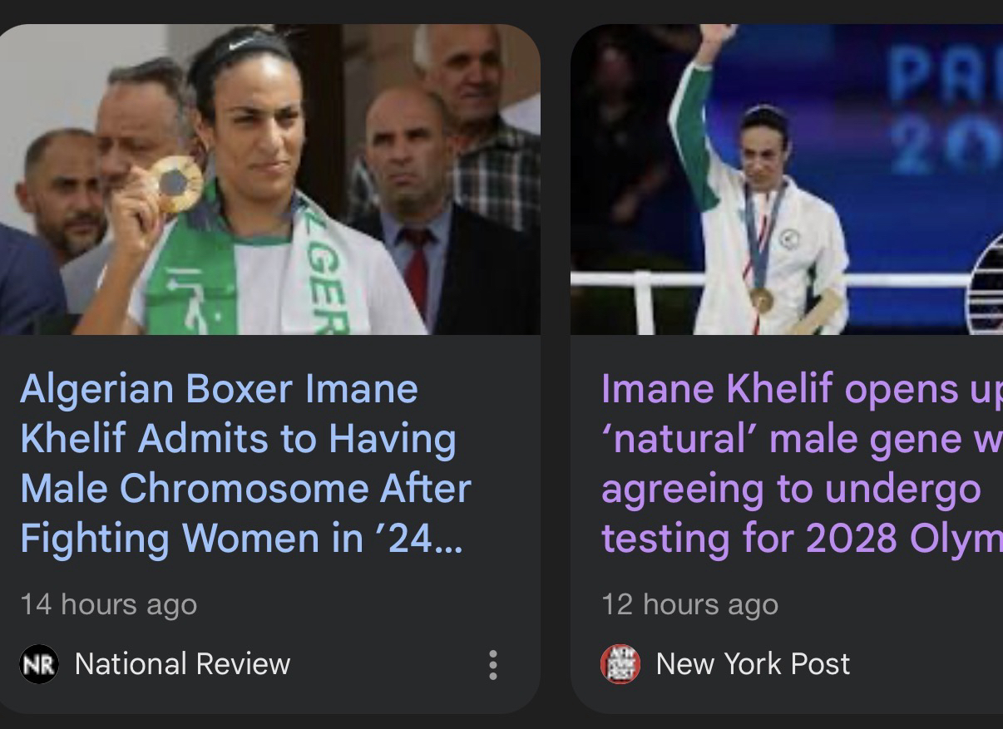Image resolution: width=1003 pixels, height=729 pixels.
Task: Open the "Admits to Having Male Chromosome" headline
Action: pyautogui.click(x=245, y=464)
